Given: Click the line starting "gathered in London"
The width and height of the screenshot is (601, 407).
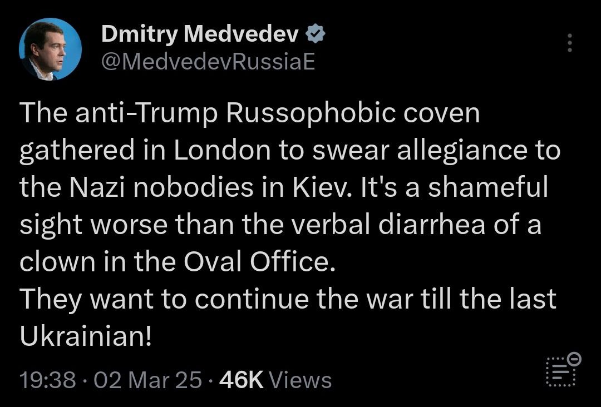Looking at the screenshot, I should tap(289, 151).
